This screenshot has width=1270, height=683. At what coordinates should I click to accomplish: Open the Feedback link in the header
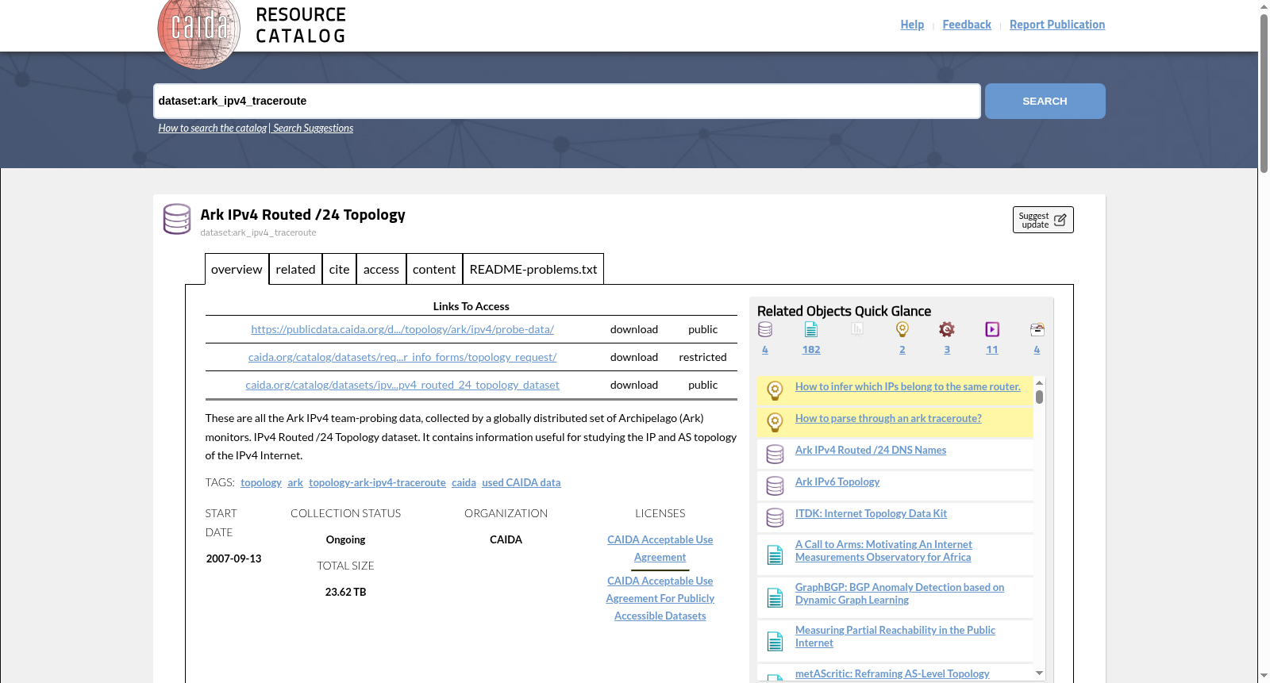[x=967, y=25]
